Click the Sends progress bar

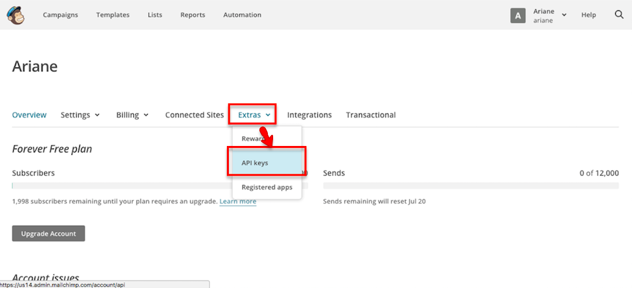tap(471, 186)
